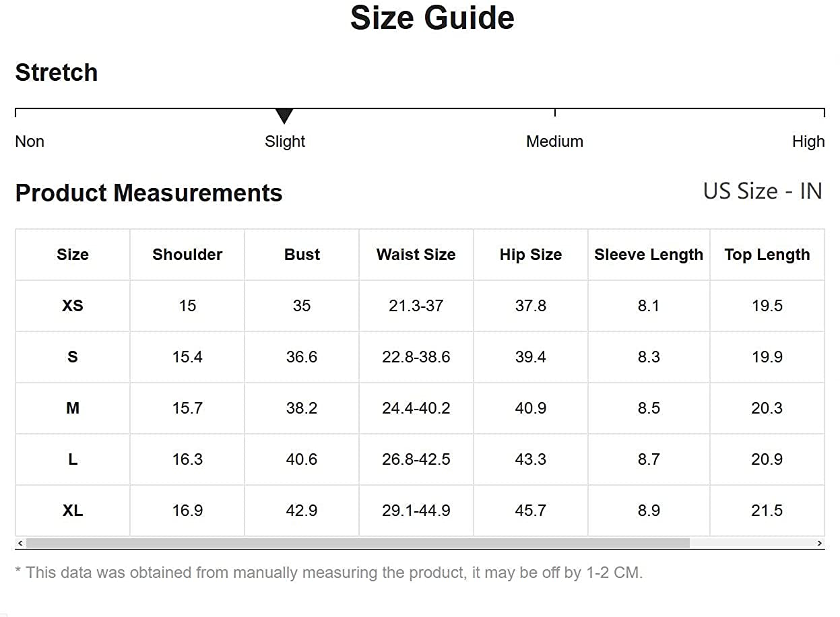
Task: Click the black Slight stretch triangle marker
Action: pyautogui.click(x=284, y=116)
